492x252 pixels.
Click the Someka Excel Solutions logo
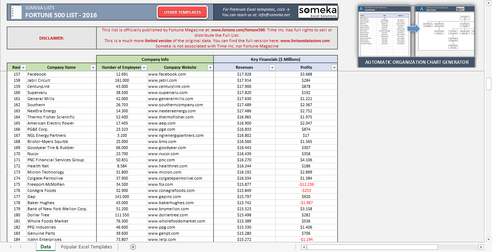click(318, 12)
